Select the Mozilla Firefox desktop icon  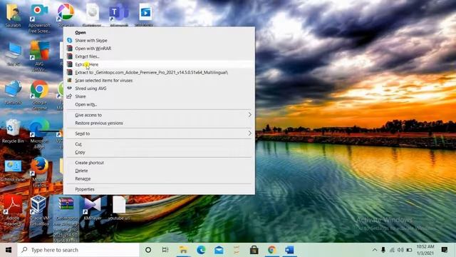[40, 172]
